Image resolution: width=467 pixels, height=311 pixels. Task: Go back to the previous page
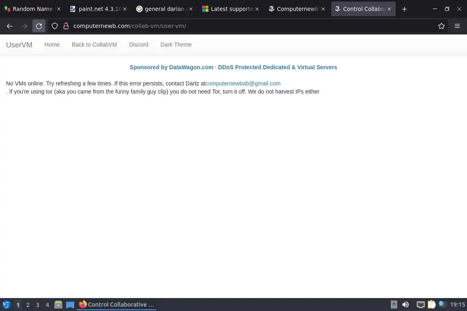point(10,26)
